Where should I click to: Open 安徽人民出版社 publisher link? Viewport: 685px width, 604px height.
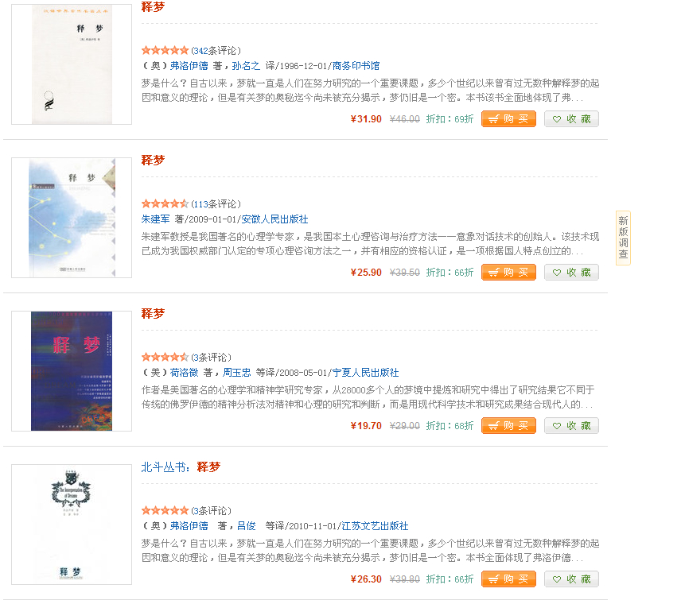(x=274, y=219)
